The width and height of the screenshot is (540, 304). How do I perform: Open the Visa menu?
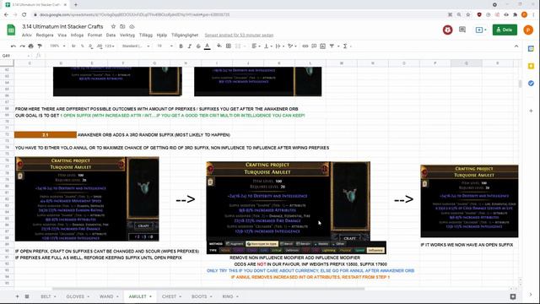point(62,35)
